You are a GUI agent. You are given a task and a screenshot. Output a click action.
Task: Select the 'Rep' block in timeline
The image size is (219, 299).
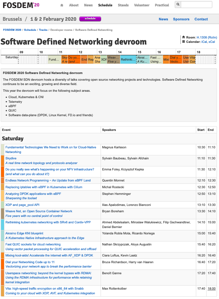click(91, 60)
